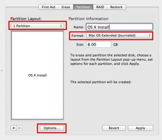Click Apply to create the partition
162x140 pixels.
click(141, 128)
